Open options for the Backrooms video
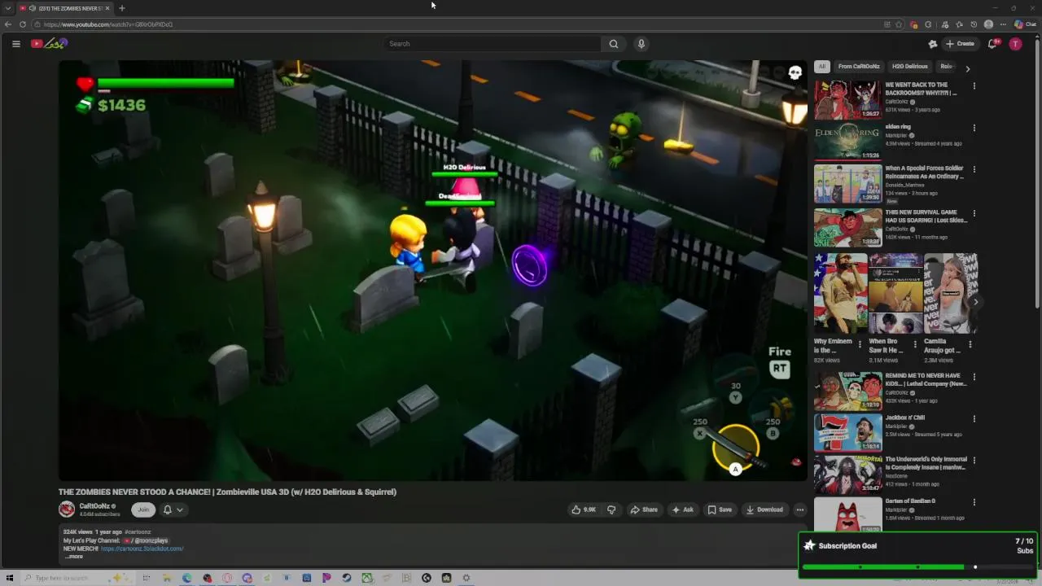Viewport: 1042px width, 586px height. (x=974, y=85)
